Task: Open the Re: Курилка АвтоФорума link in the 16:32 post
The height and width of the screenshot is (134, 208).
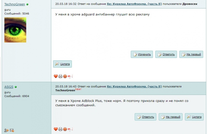Action: point(134,4)
